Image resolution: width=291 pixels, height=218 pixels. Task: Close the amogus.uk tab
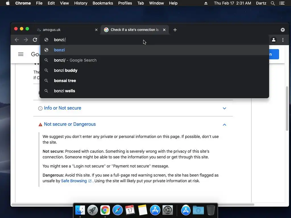(96, 30)
